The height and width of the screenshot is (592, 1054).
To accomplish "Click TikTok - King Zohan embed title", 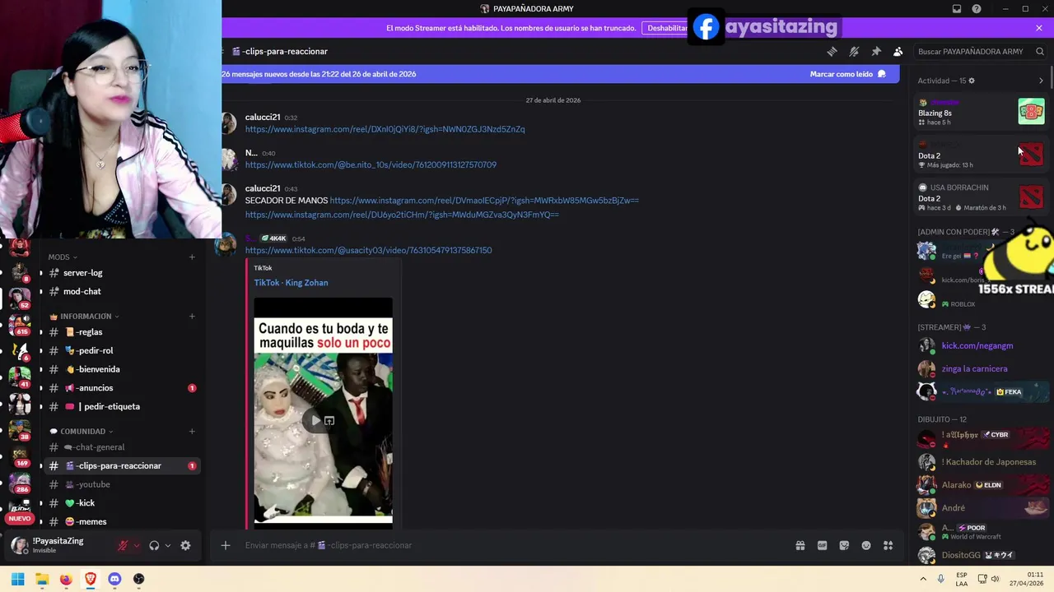I will coord(291,283).
